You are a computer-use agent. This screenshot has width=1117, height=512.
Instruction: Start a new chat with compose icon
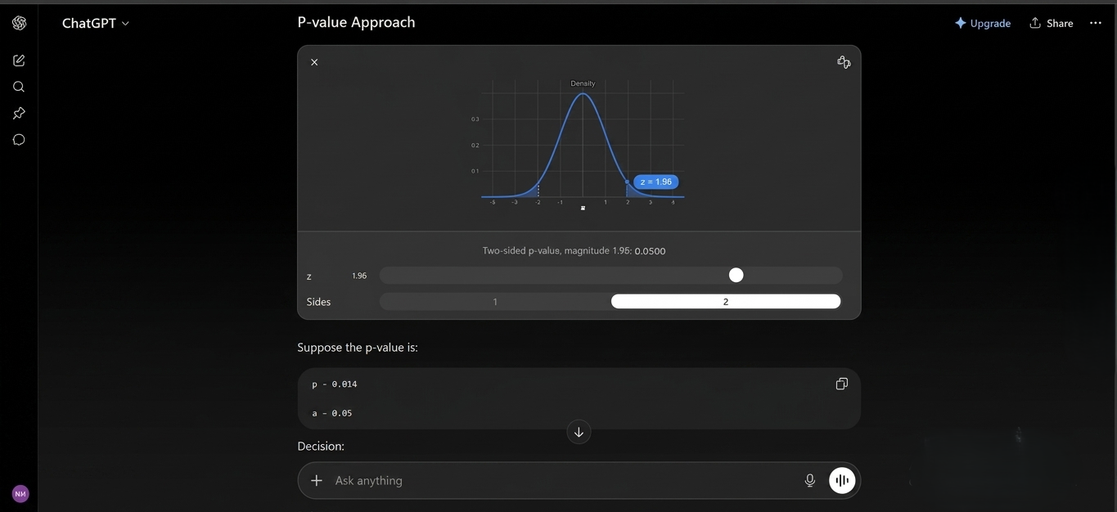19,61
